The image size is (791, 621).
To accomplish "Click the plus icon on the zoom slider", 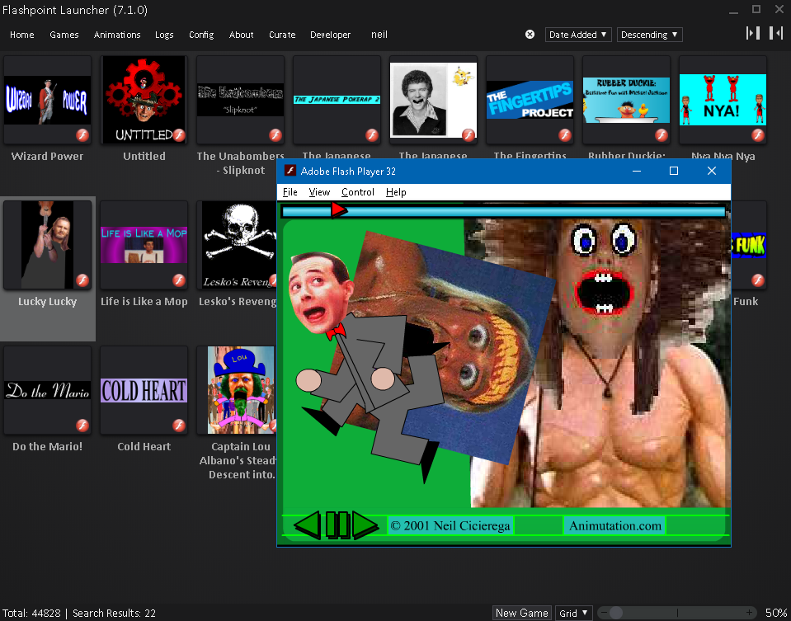I will coord(749,613).
